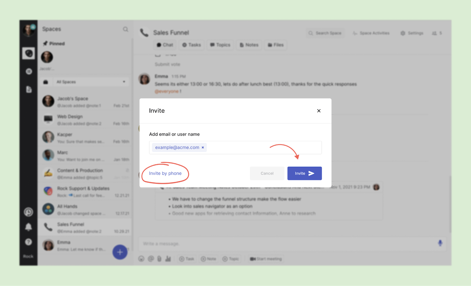The width and height of the screenshot is (471, 286).
Task: Open Settings gear in space header
Action: [412, 33]
